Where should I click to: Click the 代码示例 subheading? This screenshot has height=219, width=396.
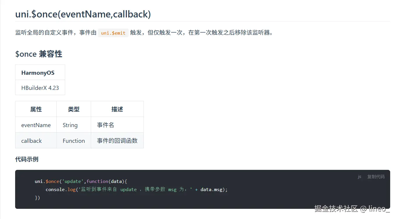pos(27,159)
